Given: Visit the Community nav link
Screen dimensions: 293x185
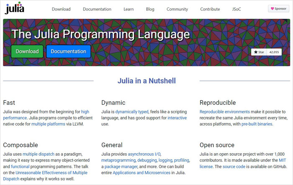Looking at the screenshot, I should pyautogui.click(x=177, y=9).
